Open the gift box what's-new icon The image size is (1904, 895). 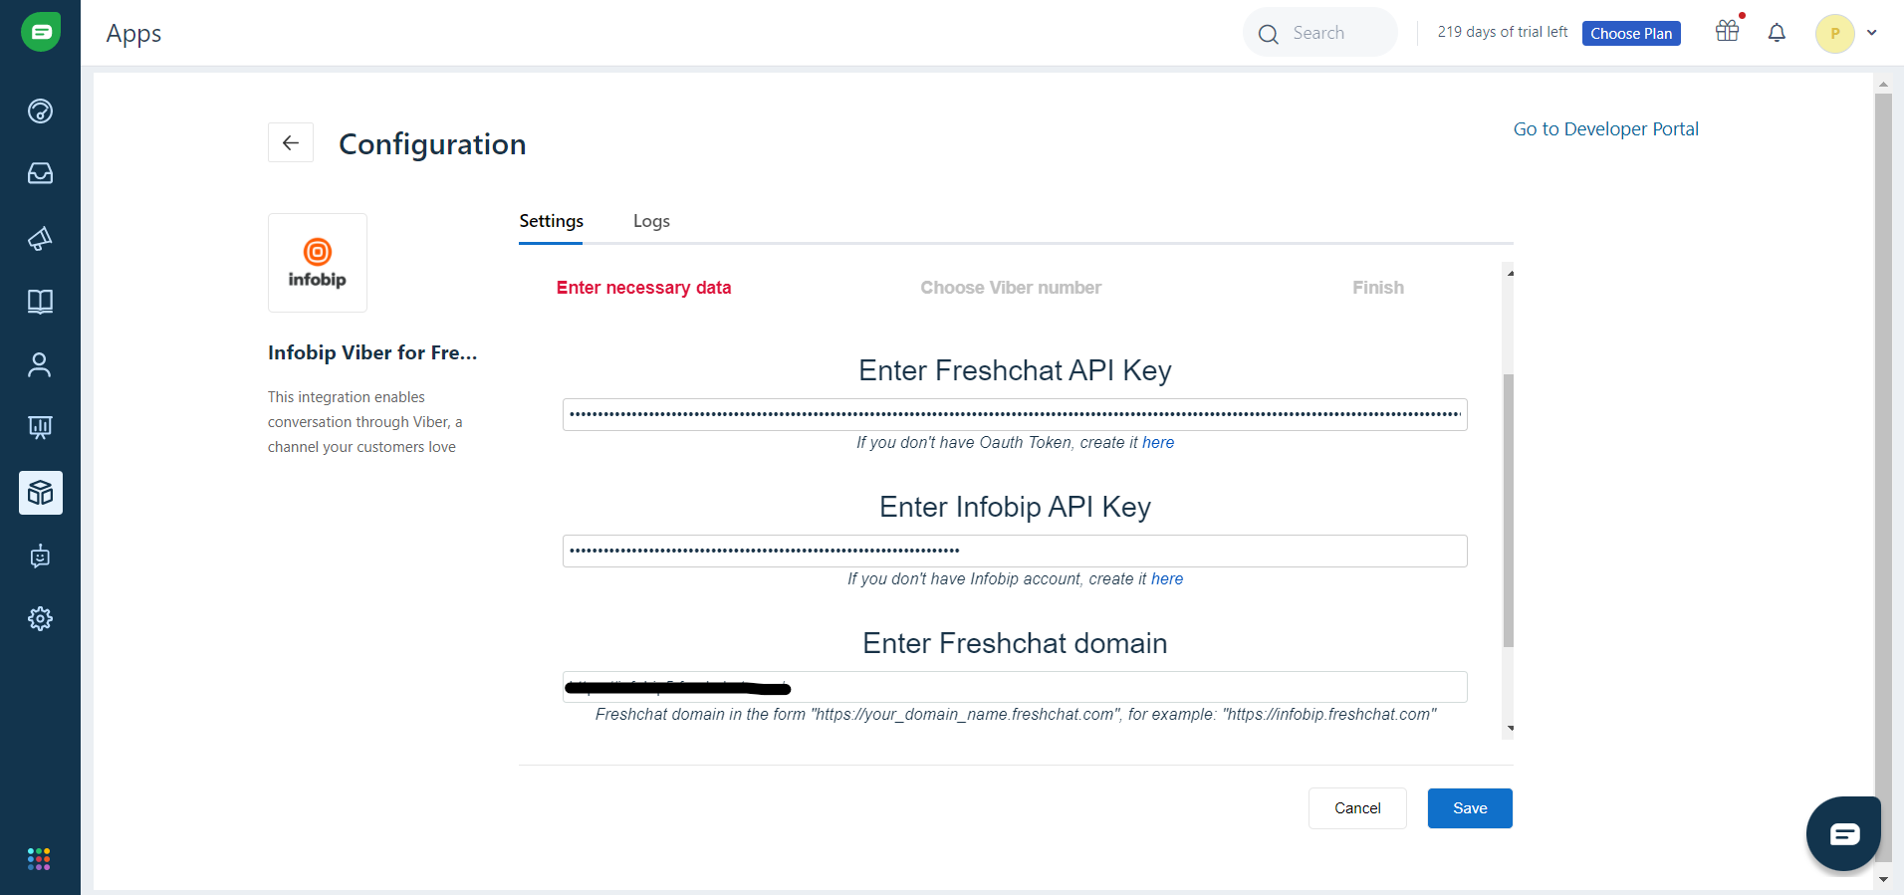pos(1728,31)
